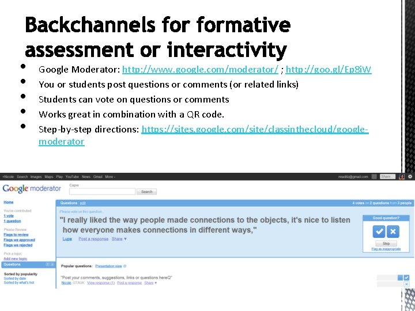Expand Share dropdown under Nicole's question
415x311 pixels.
coord(150,283)
